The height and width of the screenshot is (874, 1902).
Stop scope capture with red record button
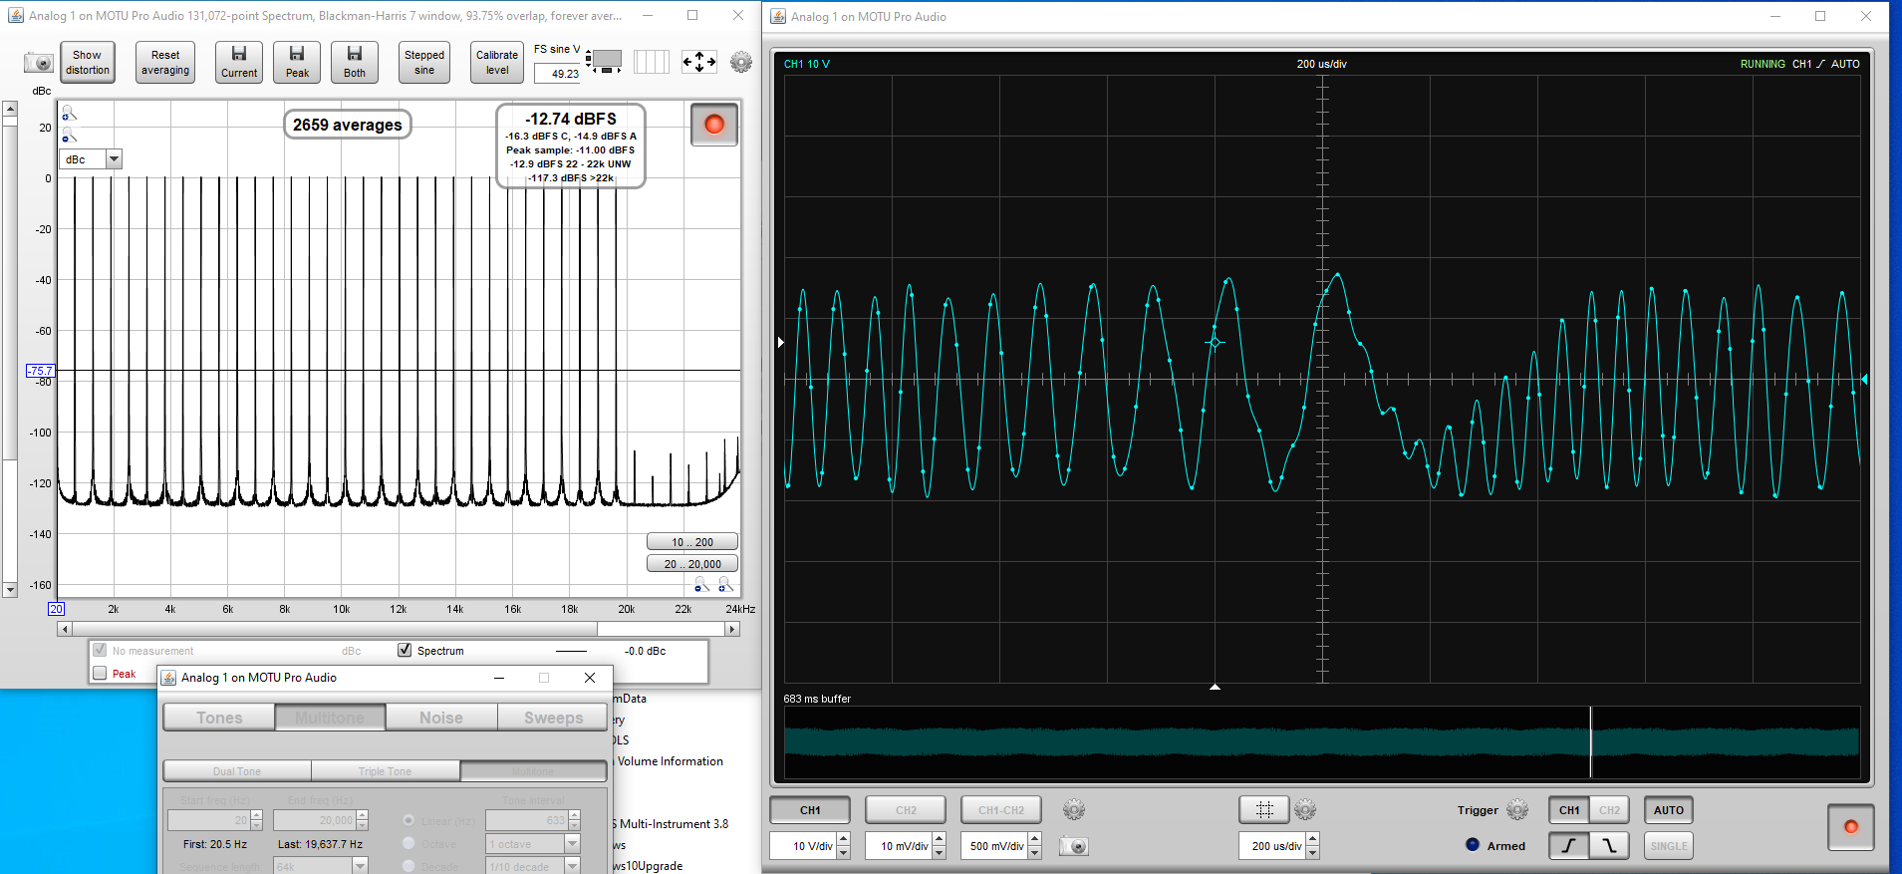pos(1851,827)
